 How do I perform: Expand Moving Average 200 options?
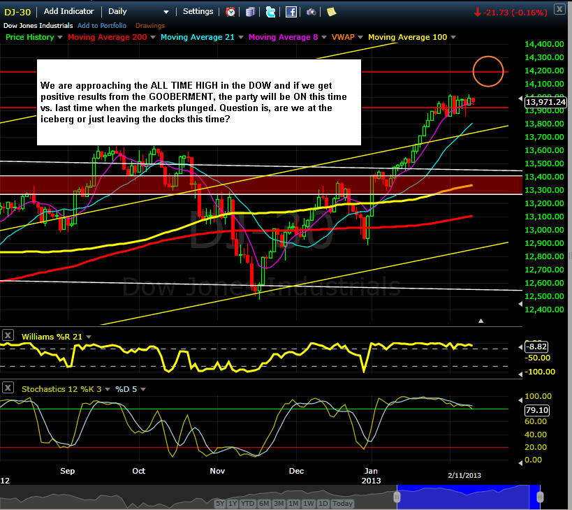pos(152,37)
